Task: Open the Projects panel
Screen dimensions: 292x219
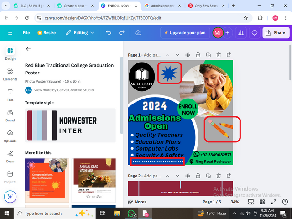Action: 10,177
